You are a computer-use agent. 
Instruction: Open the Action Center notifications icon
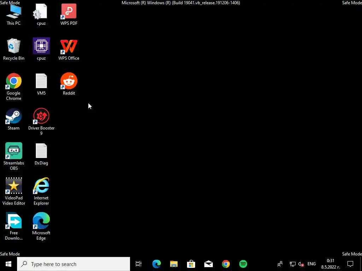click(x=350, y=264)
